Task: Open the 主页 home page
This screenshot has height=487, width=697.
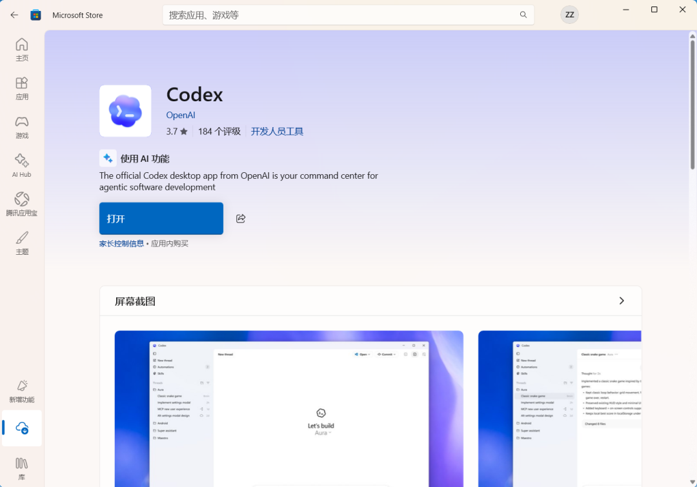Action: click(22, 50)
